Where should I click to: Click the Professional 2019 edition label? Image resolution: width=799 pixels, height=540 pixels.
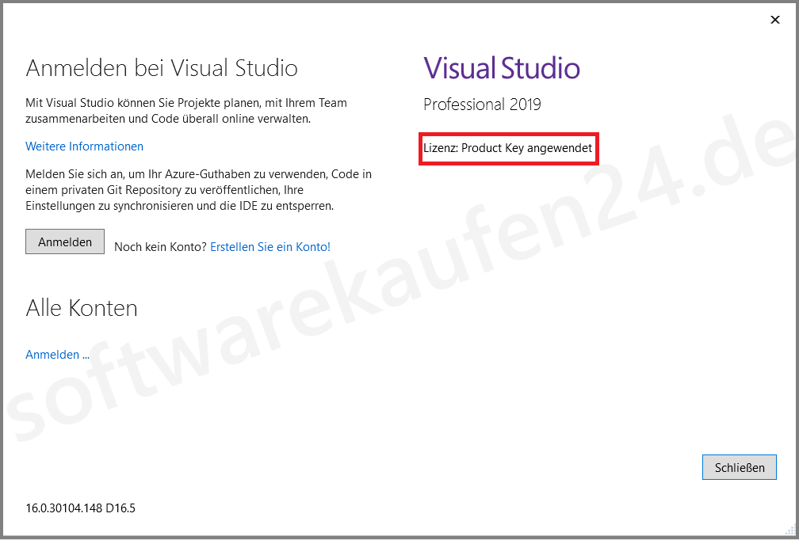[482, 105]
